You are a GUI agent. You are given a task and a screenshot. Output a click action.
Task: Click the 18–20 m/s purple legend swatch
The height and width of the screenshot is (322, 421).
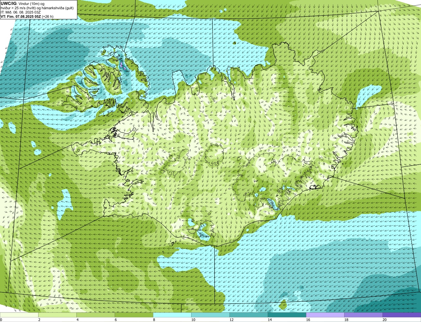pyautogui.click(x=363, y=315)
